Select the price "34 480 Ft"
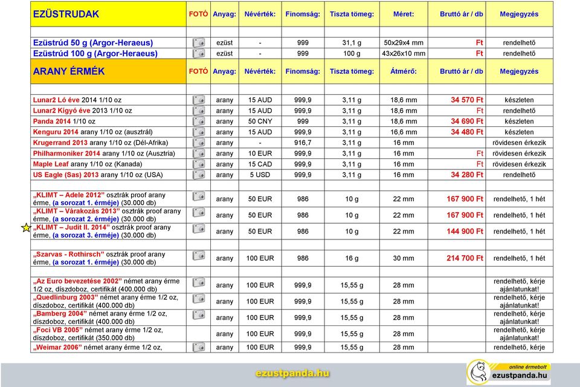Viewport: 580px width, 387px height. click(x=467, y=132)
